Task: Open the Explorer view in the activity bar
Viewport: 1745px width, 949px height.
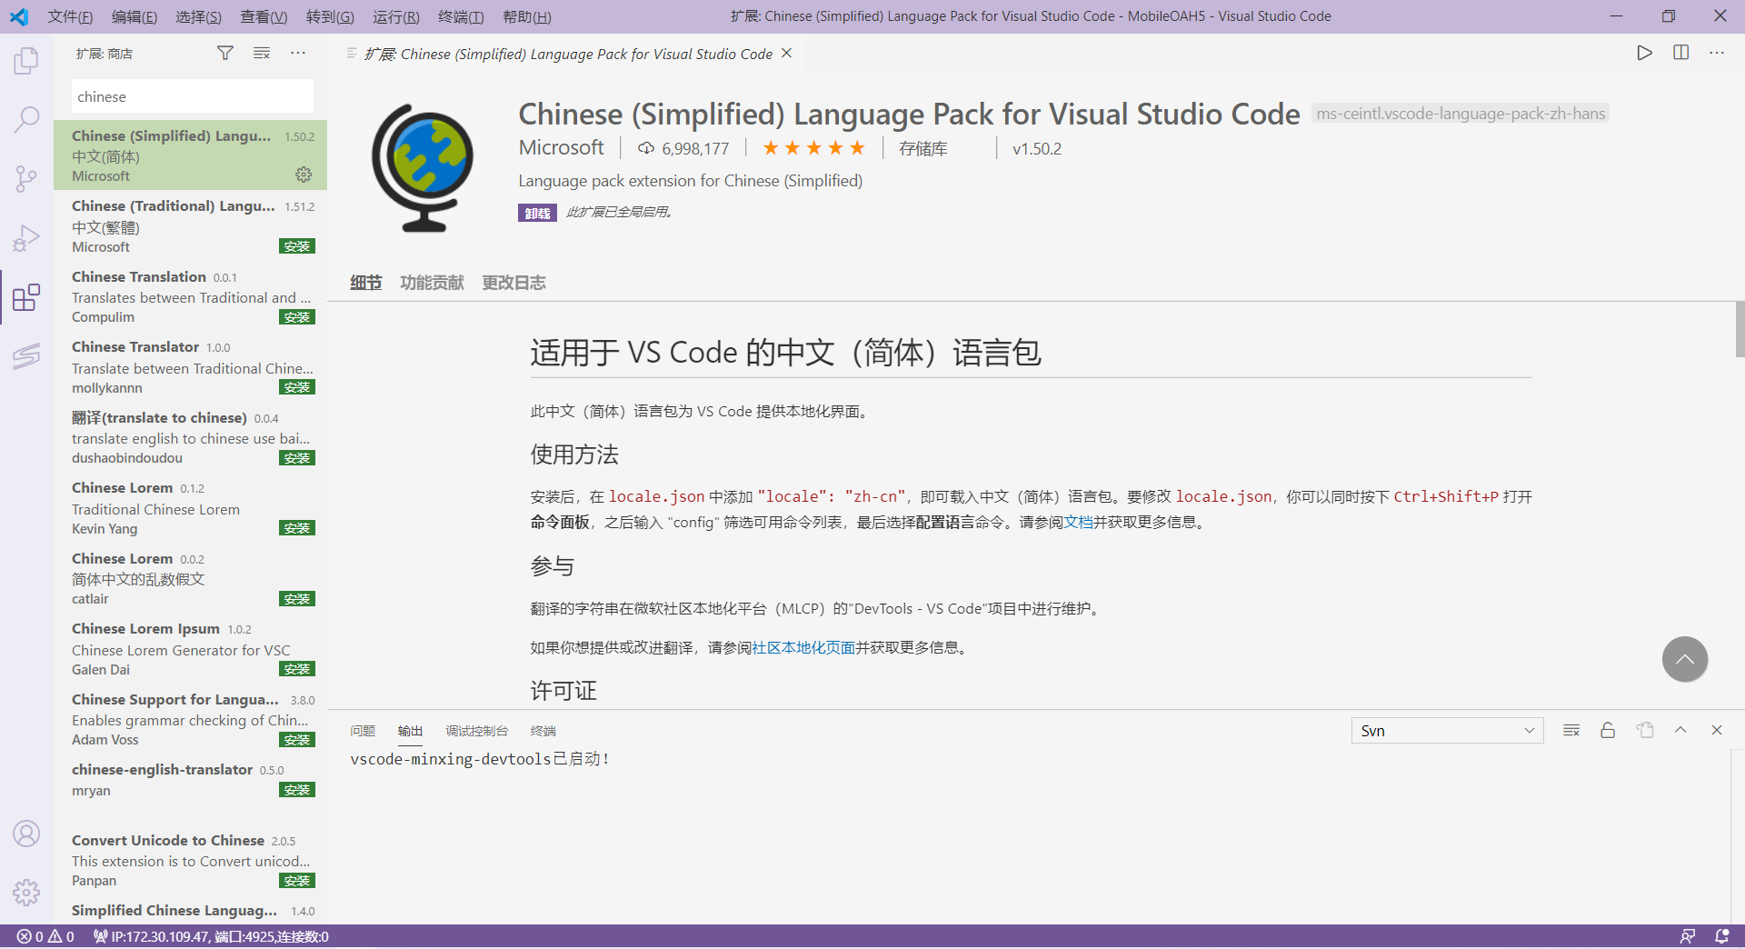Action: [26, 59]
